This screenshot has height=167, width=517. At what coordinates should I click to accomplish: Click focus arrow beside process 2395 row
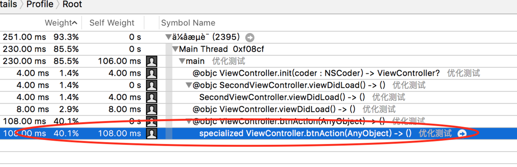pos(250,37)
